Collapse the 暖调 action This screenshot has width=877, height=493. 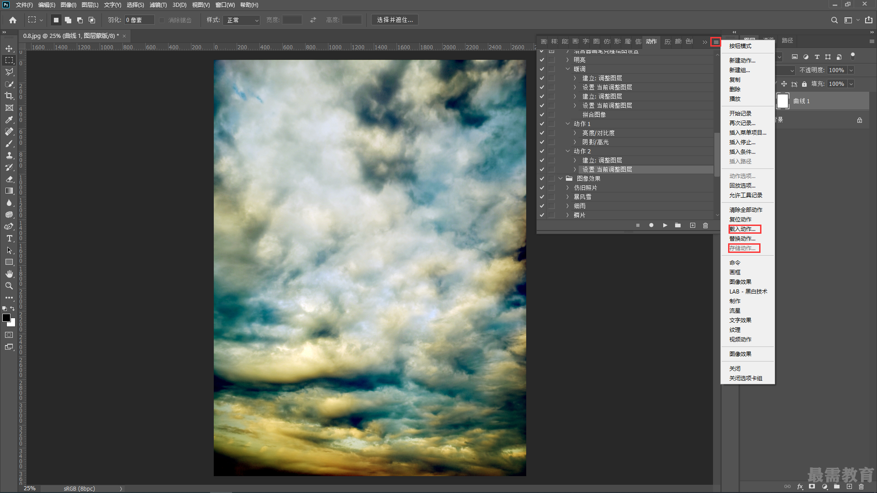[x=568, y=69]
